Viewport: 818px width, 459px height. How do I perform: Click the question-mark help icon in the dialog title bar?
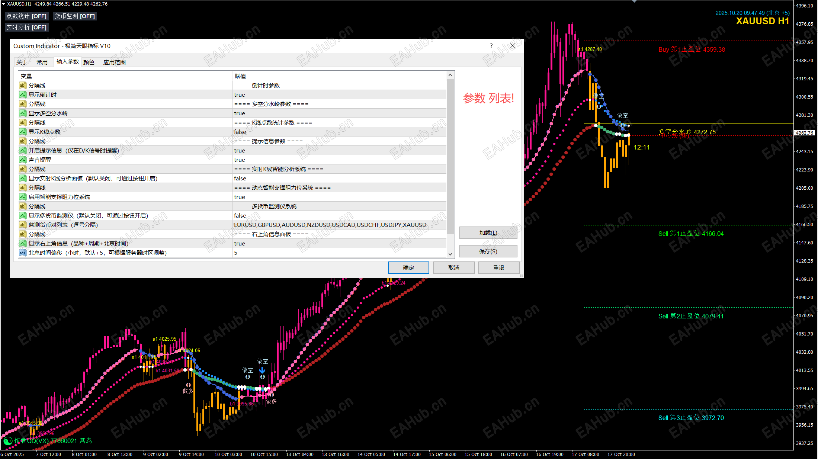pyautogui.click(x=491, y=46)
